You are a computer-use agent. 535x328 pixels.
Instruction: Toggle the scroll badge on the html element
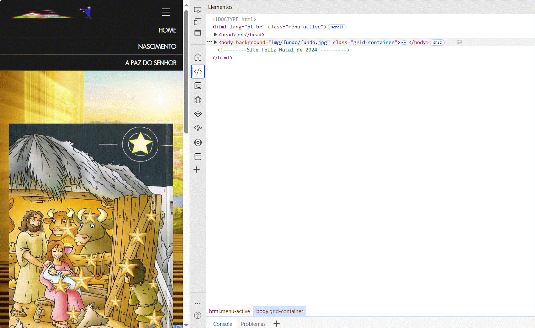[337, 27]
